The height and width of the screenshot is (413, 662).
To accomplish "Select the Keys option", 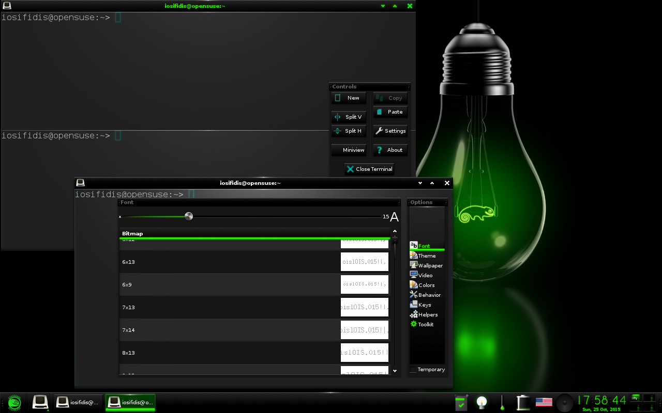I will [x=424, y=305].
